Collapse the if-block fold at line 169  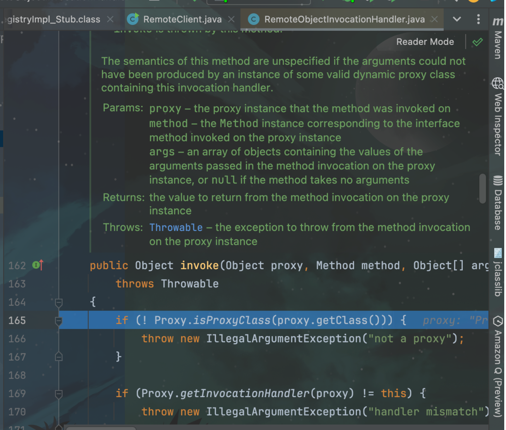tap(59, 394)
